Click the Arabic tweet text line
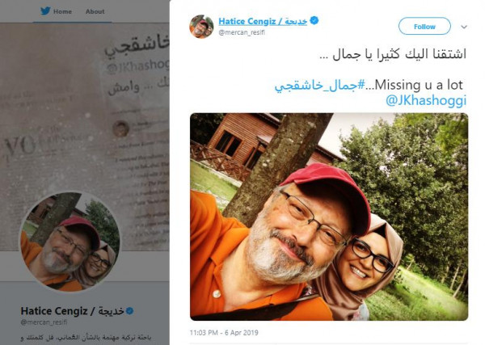The image size is (485, 345). [393, 54]
